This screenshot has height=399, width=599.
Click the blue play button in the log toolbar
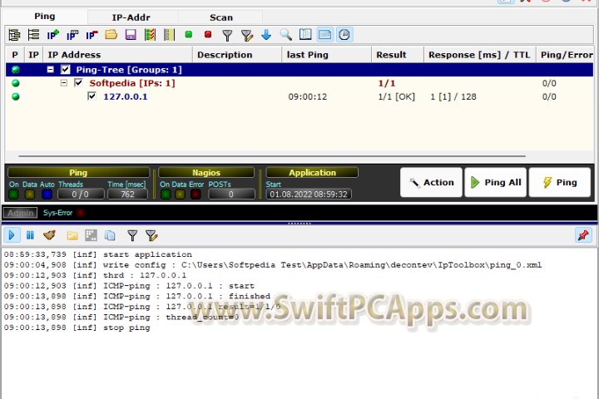pos(12,235)
